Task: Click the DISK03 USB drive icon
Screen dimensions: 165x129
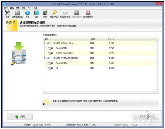Action: click(x=48, y=58)
